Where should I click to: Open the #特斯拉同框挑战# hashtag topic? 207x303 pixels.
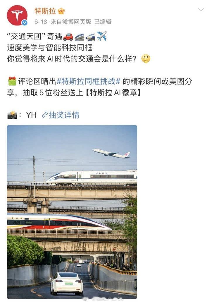click(x=89, y=81)
